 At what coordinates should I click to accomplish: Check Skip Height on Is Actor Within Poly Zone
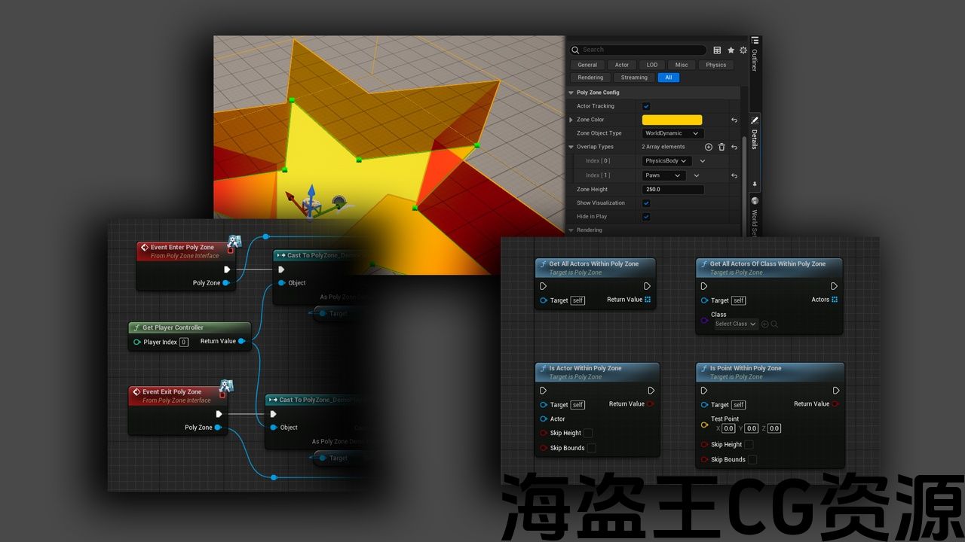[588, 434]
